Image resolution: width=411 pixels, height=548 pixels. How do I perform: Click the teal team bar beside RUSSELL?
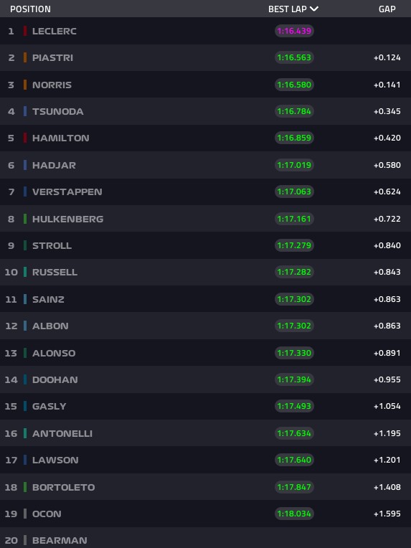point(25,272)
